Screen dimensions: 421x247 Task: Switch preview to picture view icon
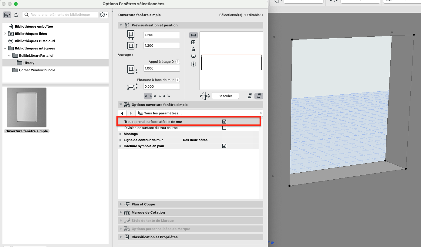[x=194, y=56]
